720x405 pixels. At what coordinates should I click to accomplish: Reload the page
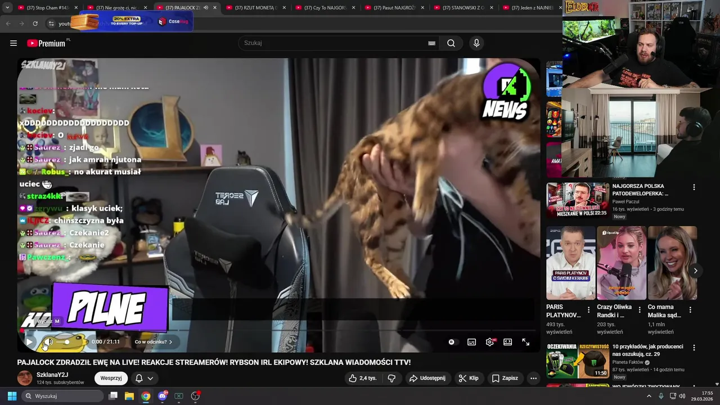tap(35, 24)
